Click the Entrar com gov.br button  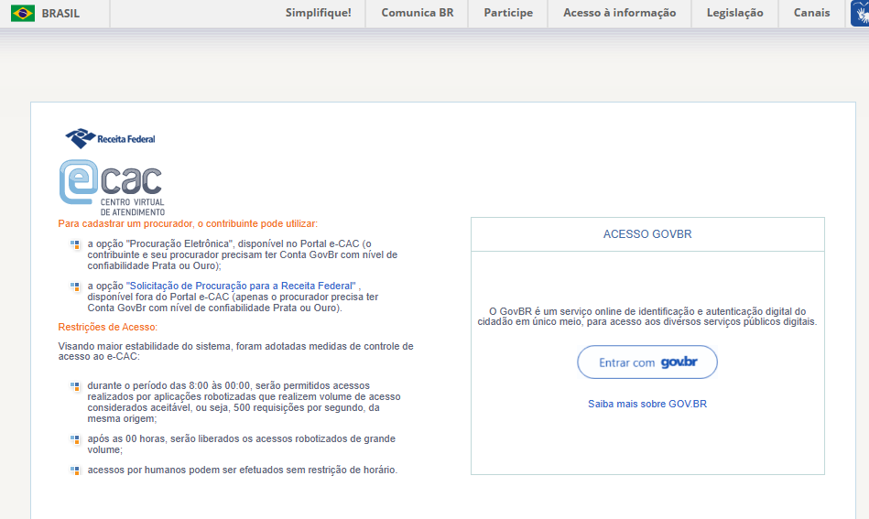(647, 362)
